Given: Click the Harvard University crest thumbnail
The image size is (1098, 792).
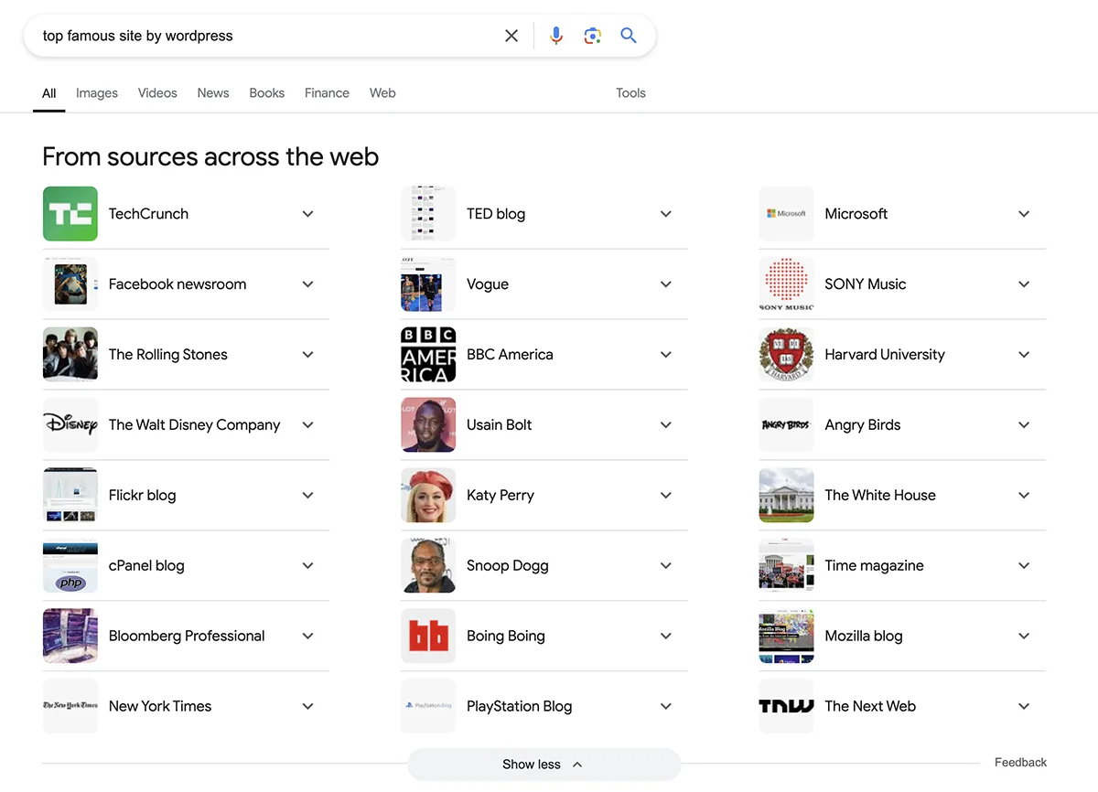Looking at the screenshot, I should (x=786, y=355).
